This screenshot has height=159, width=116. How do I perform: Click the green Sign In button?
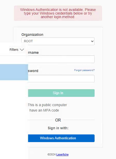(61, 93)
